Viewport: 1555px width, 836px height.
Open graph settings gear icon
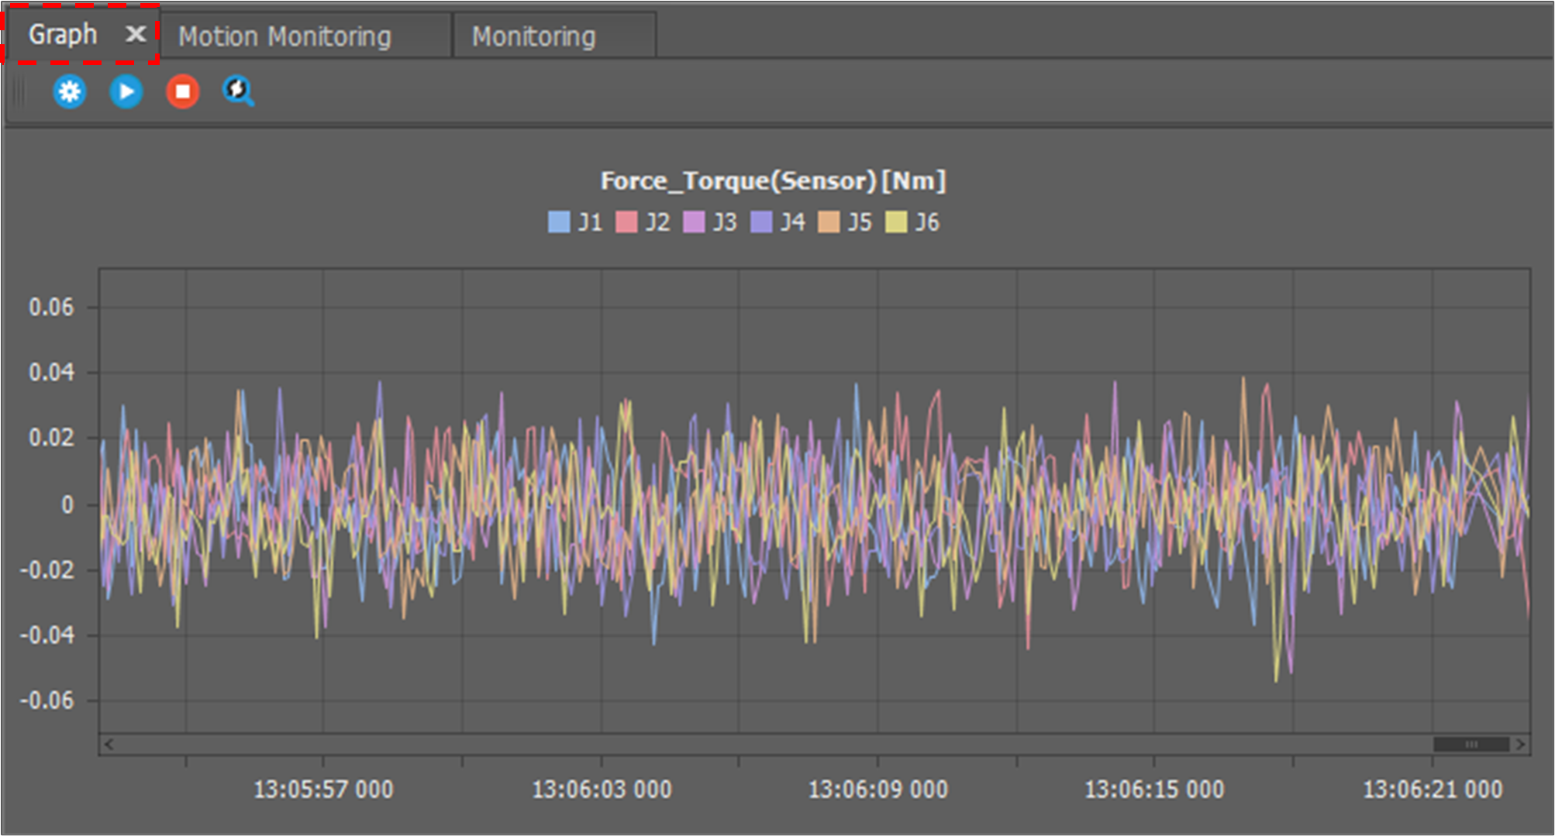pyautogui.click(x=70, y=92)
